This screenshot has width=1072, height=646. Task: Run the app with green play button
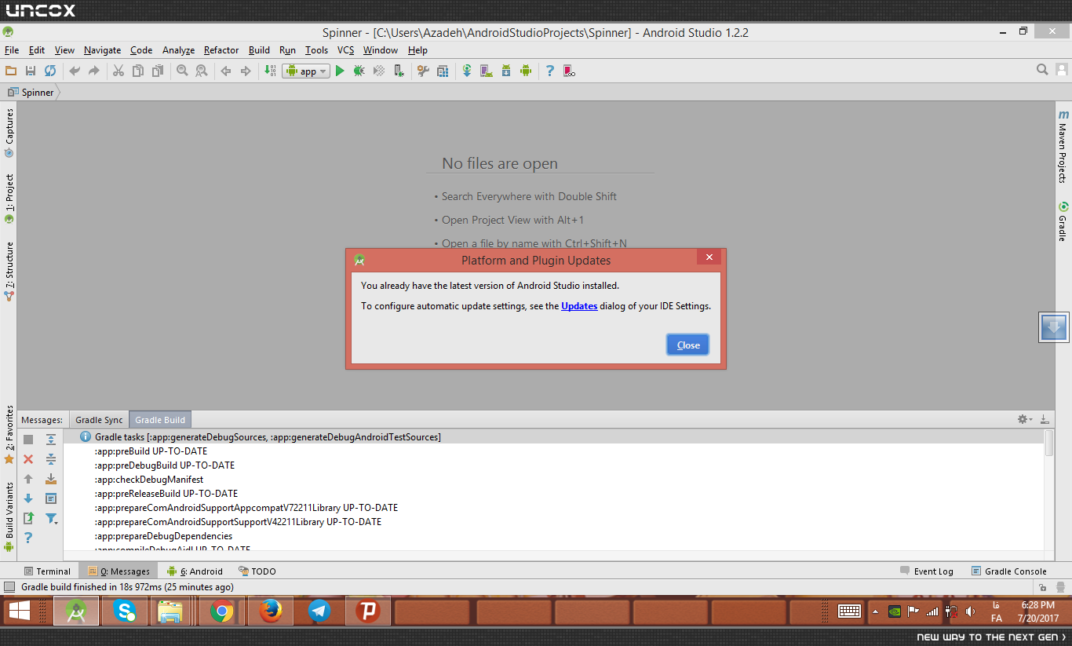340,71
